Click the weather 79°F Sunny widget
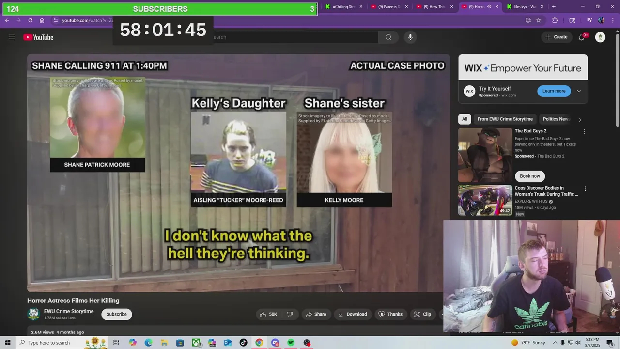Image resolution: width=620 pixels, height=349 pixels. point(528,343)
